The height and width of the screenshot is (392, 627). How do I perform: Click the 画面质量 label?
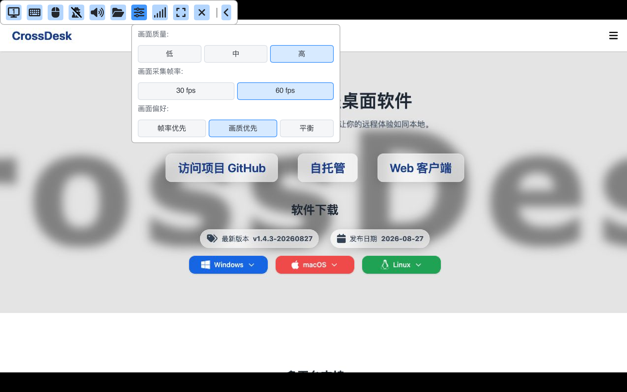pos(153,34)
